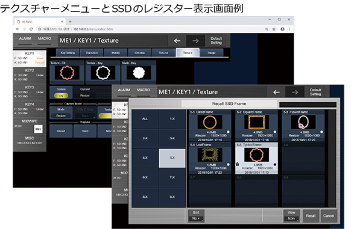
Task: Select 9-X group filter
Action: point(172,197)
